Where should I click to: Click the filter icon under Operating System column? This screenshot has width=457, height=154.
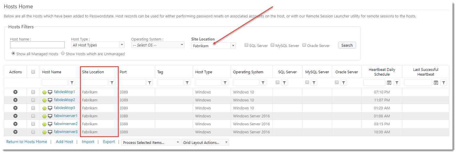click(x=263, y=83)
